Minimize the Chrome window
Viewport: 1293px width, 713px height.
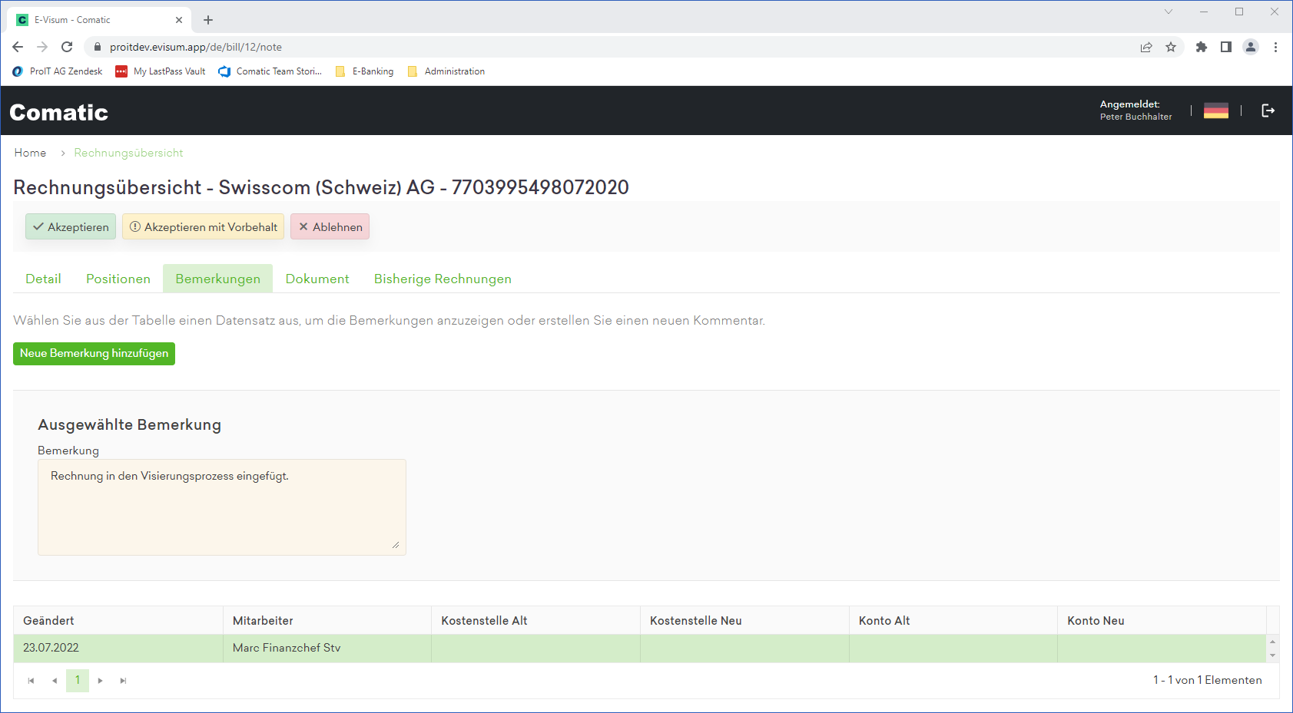pyautogui.click(x=1204, y=12)
